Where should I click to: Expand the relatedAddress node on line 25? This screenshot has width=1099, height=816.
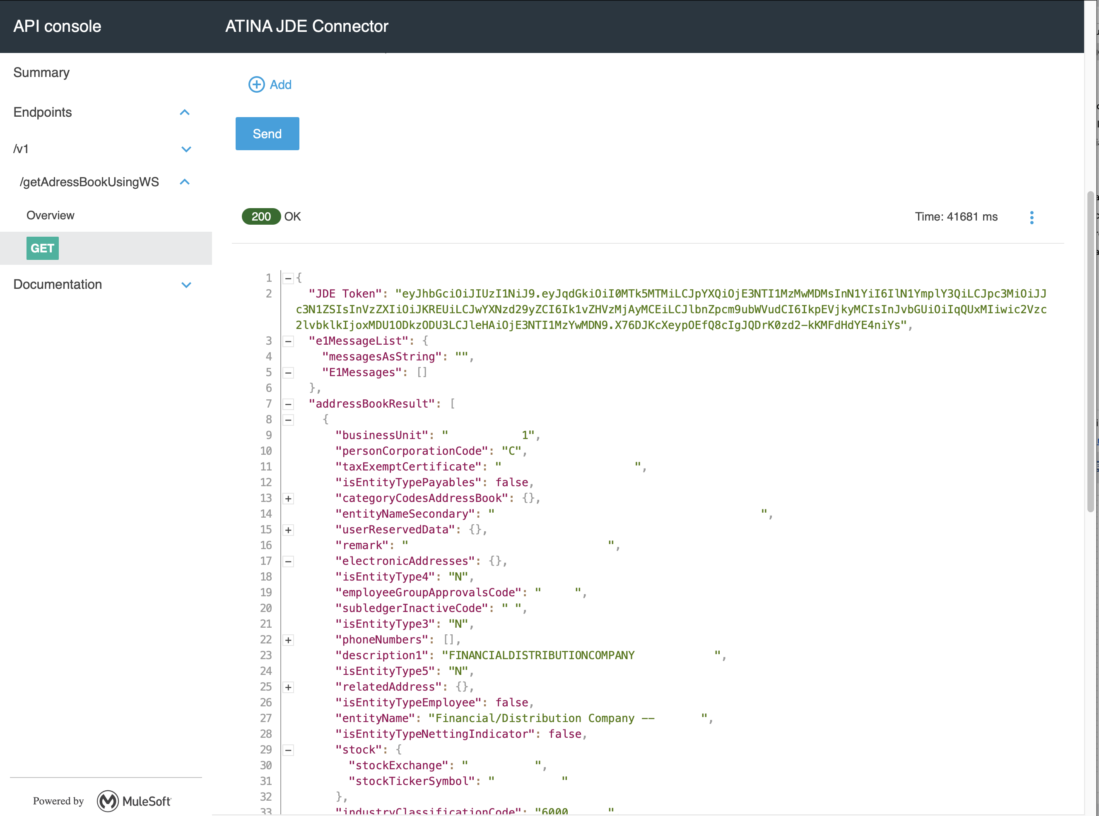(288, 687)
